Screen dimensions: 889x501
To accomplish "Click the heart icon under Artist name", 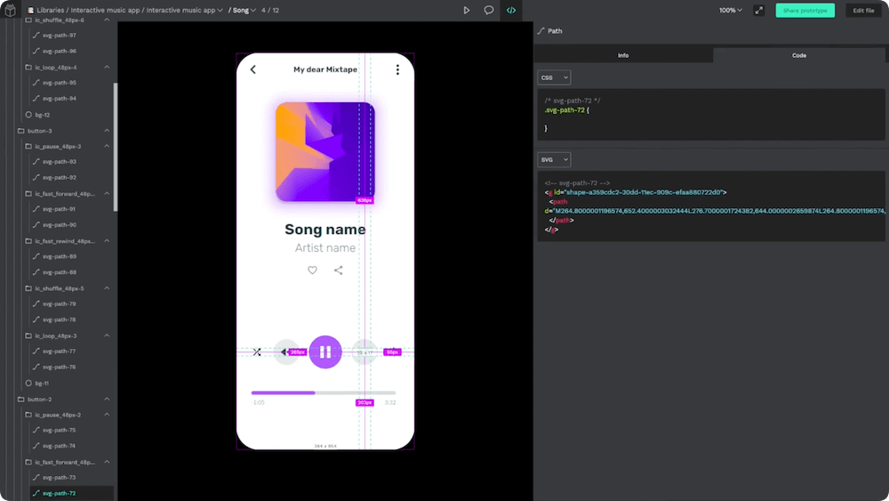I will (x=312, y=271).
